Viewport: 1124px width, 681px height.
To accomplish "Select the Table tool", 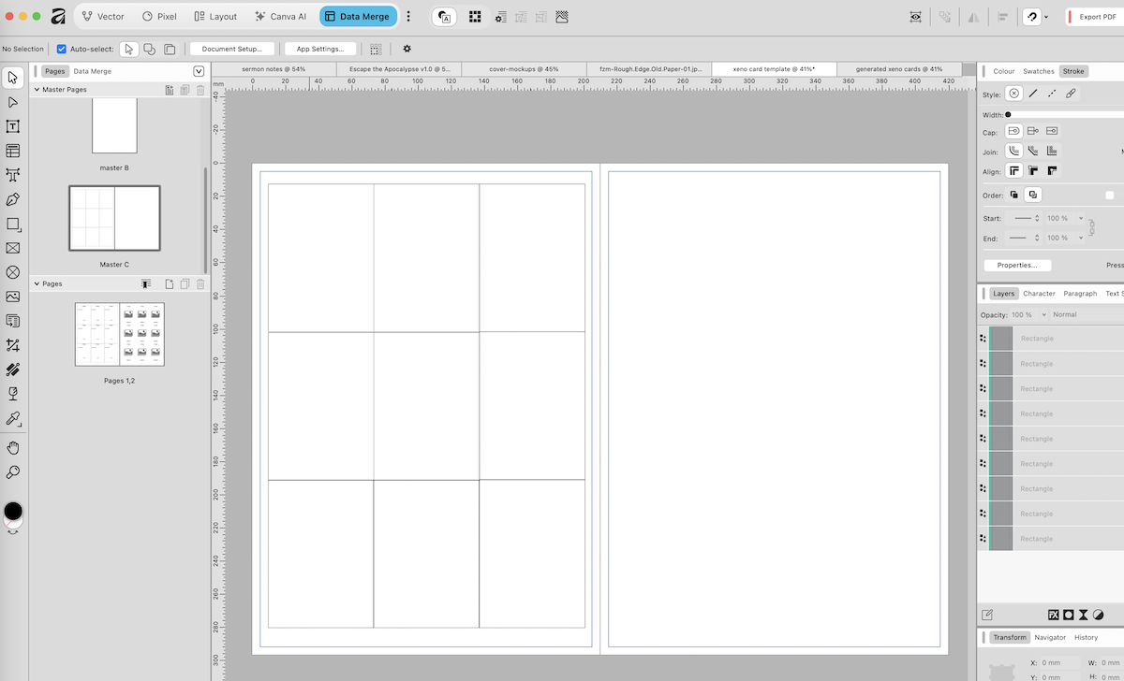I will point(13,150).
